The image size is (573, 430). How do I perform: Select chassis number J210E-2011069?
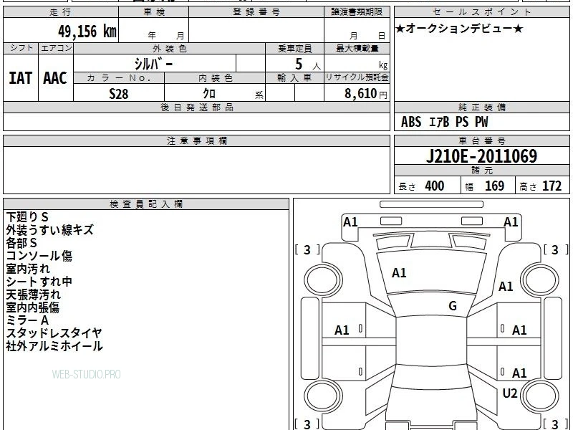point(481,156)
